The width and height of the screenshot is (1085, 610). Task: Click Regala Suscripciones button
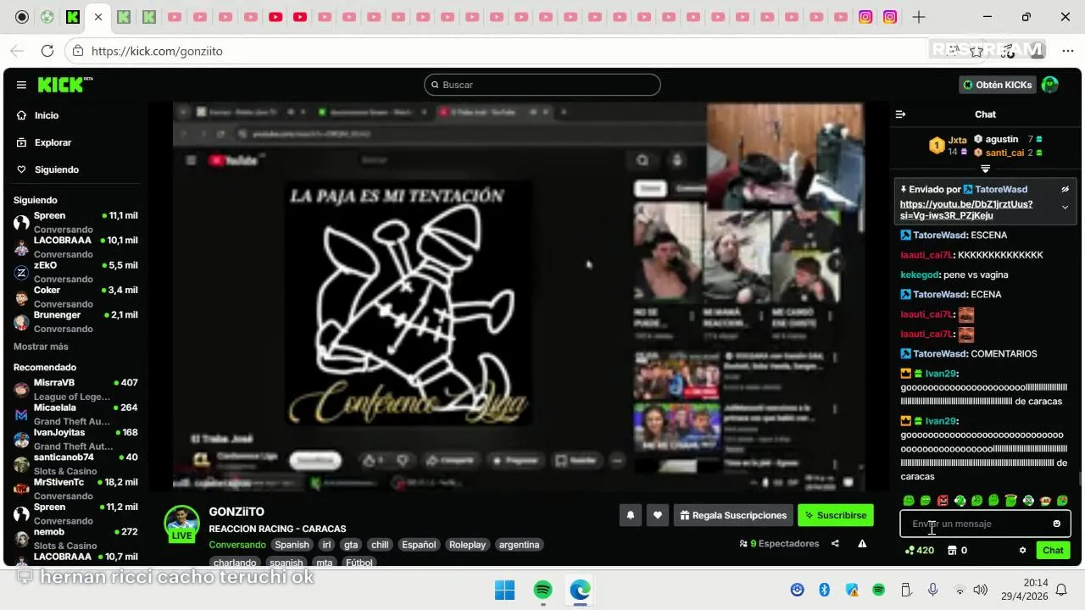click(733, 515)
